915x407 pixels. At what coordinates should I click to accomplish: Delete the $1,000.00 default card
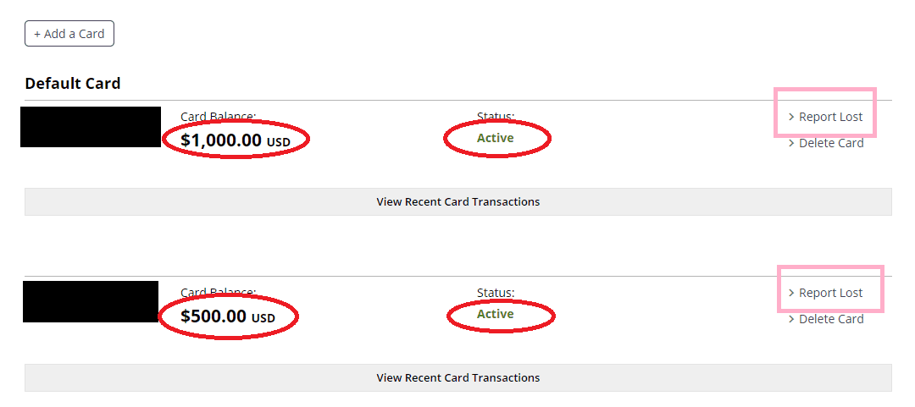(830, 143)
